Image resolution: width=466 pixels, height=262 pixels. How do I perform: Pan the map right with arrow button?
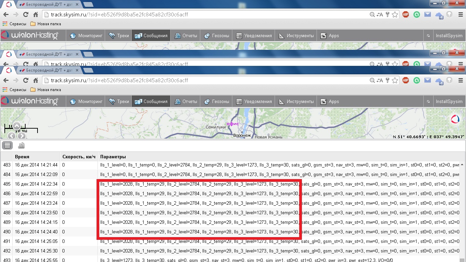pos(21,135)
